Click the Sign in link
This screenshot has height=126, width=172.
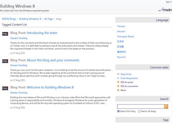click(169, 2)
